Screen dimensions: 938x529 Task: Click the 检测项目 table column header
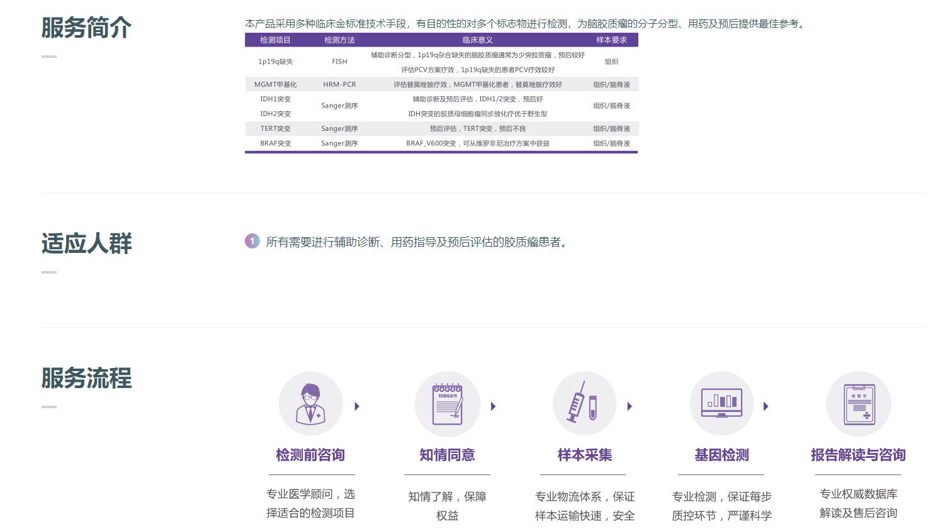276,40
